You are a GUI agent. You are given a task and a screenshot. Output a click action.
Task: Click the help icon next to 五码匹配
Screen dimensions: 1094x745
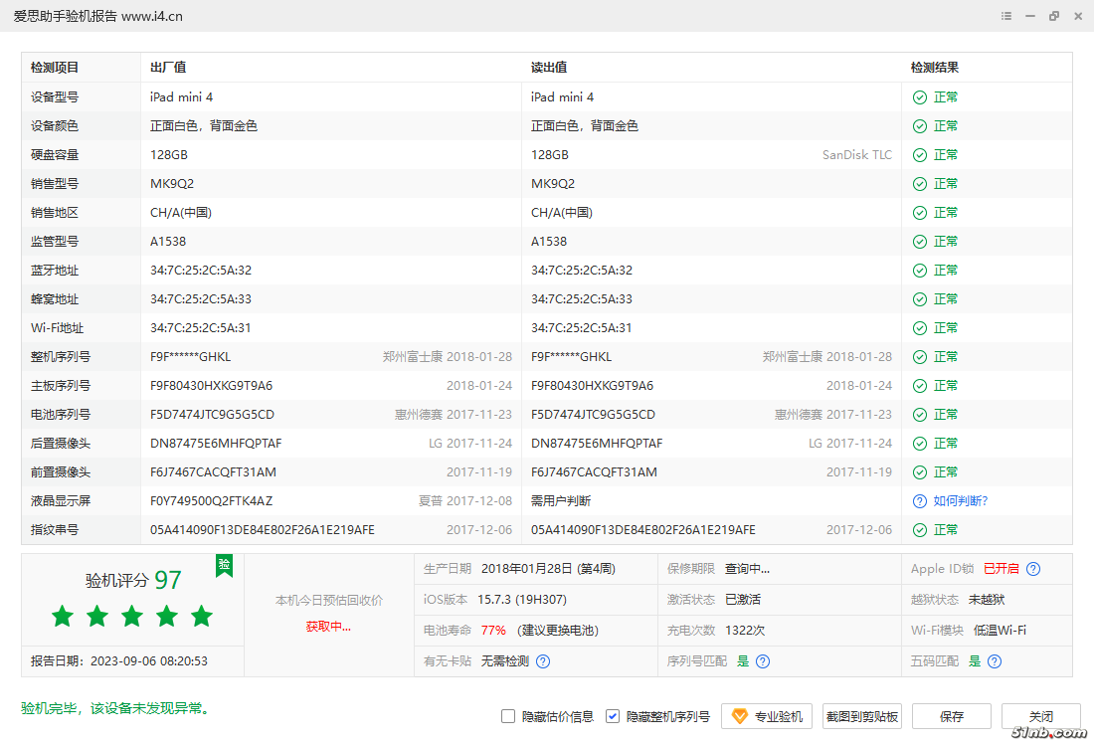[x=995, y=661]
